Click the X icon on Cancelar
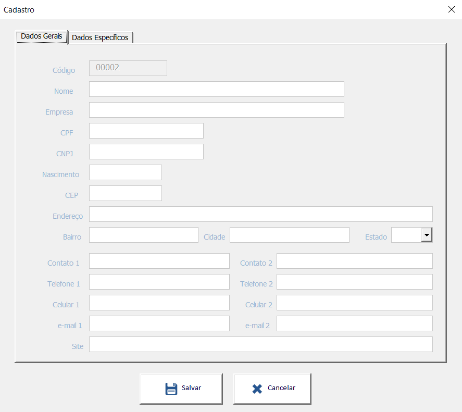The height and width of the screenshot is (412, 462). click(x=257, y=389)
